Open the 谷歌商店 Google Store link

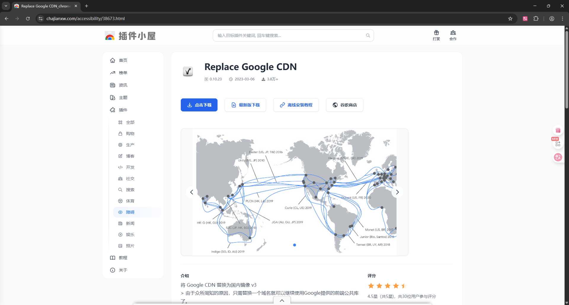tap(344, 105)
